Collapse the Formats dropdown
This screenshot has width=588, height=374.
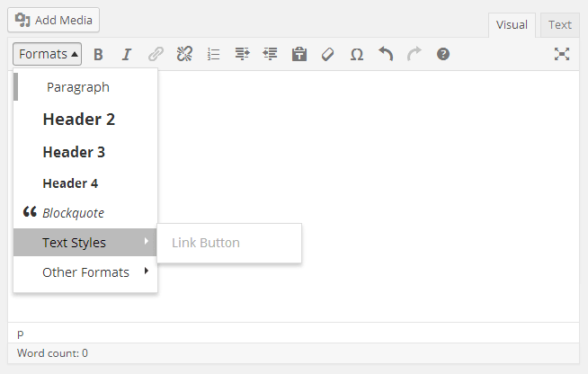pyautogui.click(x=48, y=54)
